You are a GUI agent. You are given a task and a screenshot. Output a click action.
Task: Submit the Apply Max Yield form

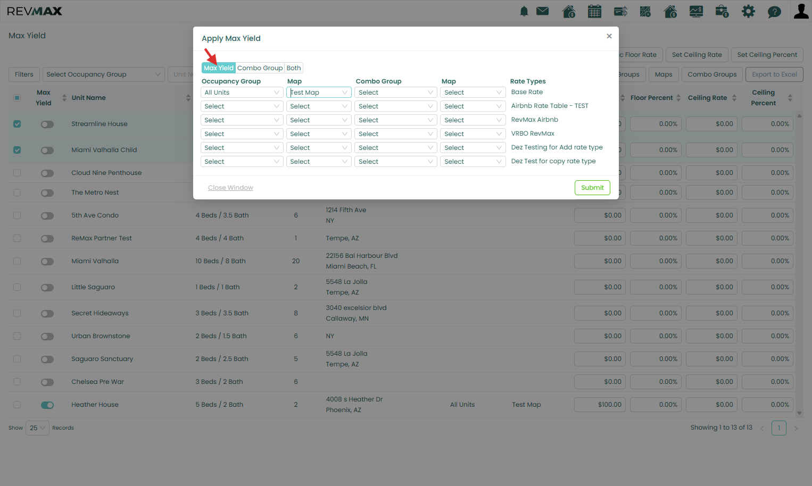point(592,188)
